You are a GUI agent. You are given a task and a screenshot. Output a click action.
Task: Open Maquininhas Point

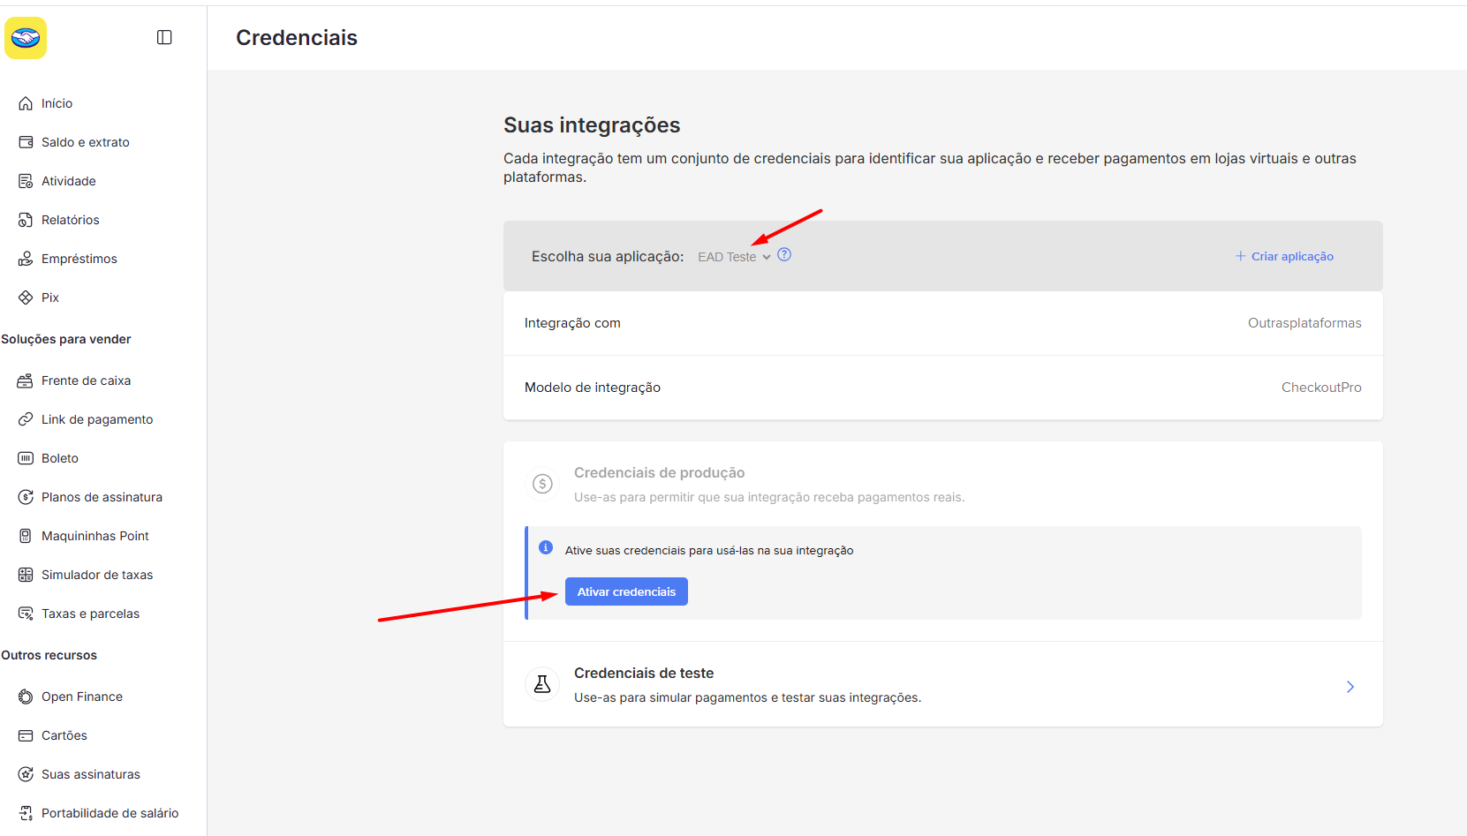pos(95,536)
